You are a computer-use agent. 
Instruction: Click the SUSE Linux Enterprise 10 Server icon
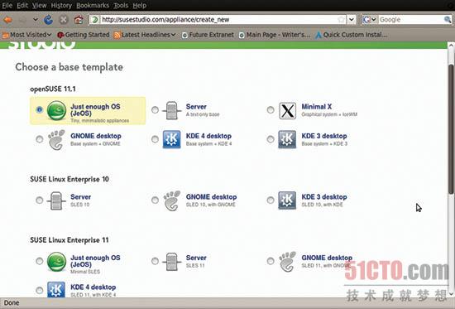pyautogui.click(x=56, y=200)
